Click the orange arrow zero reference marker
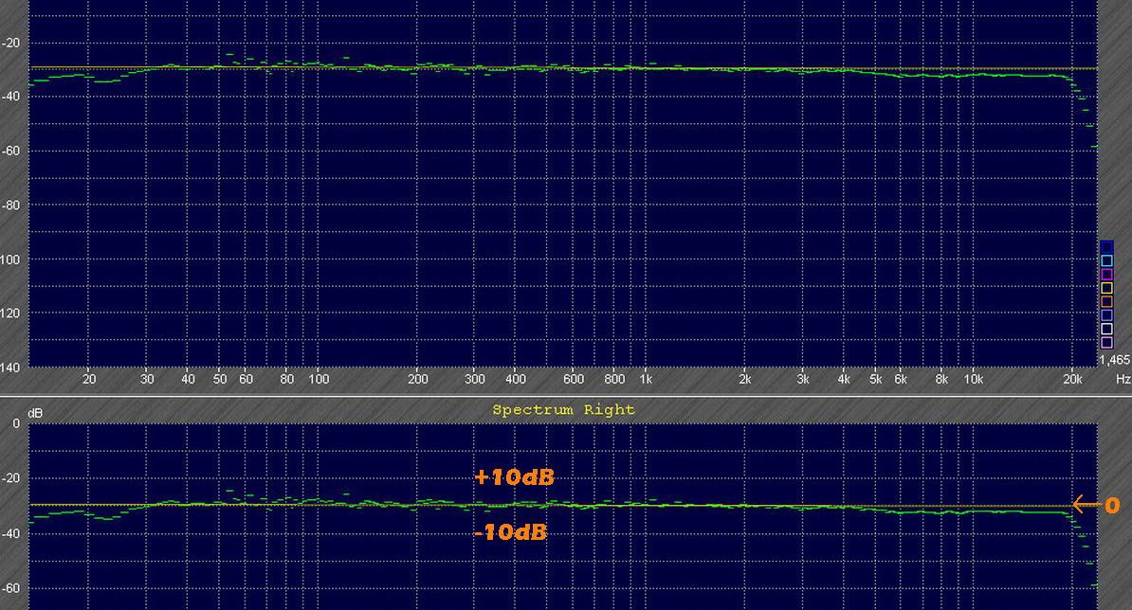 [x=1095, y=506]
